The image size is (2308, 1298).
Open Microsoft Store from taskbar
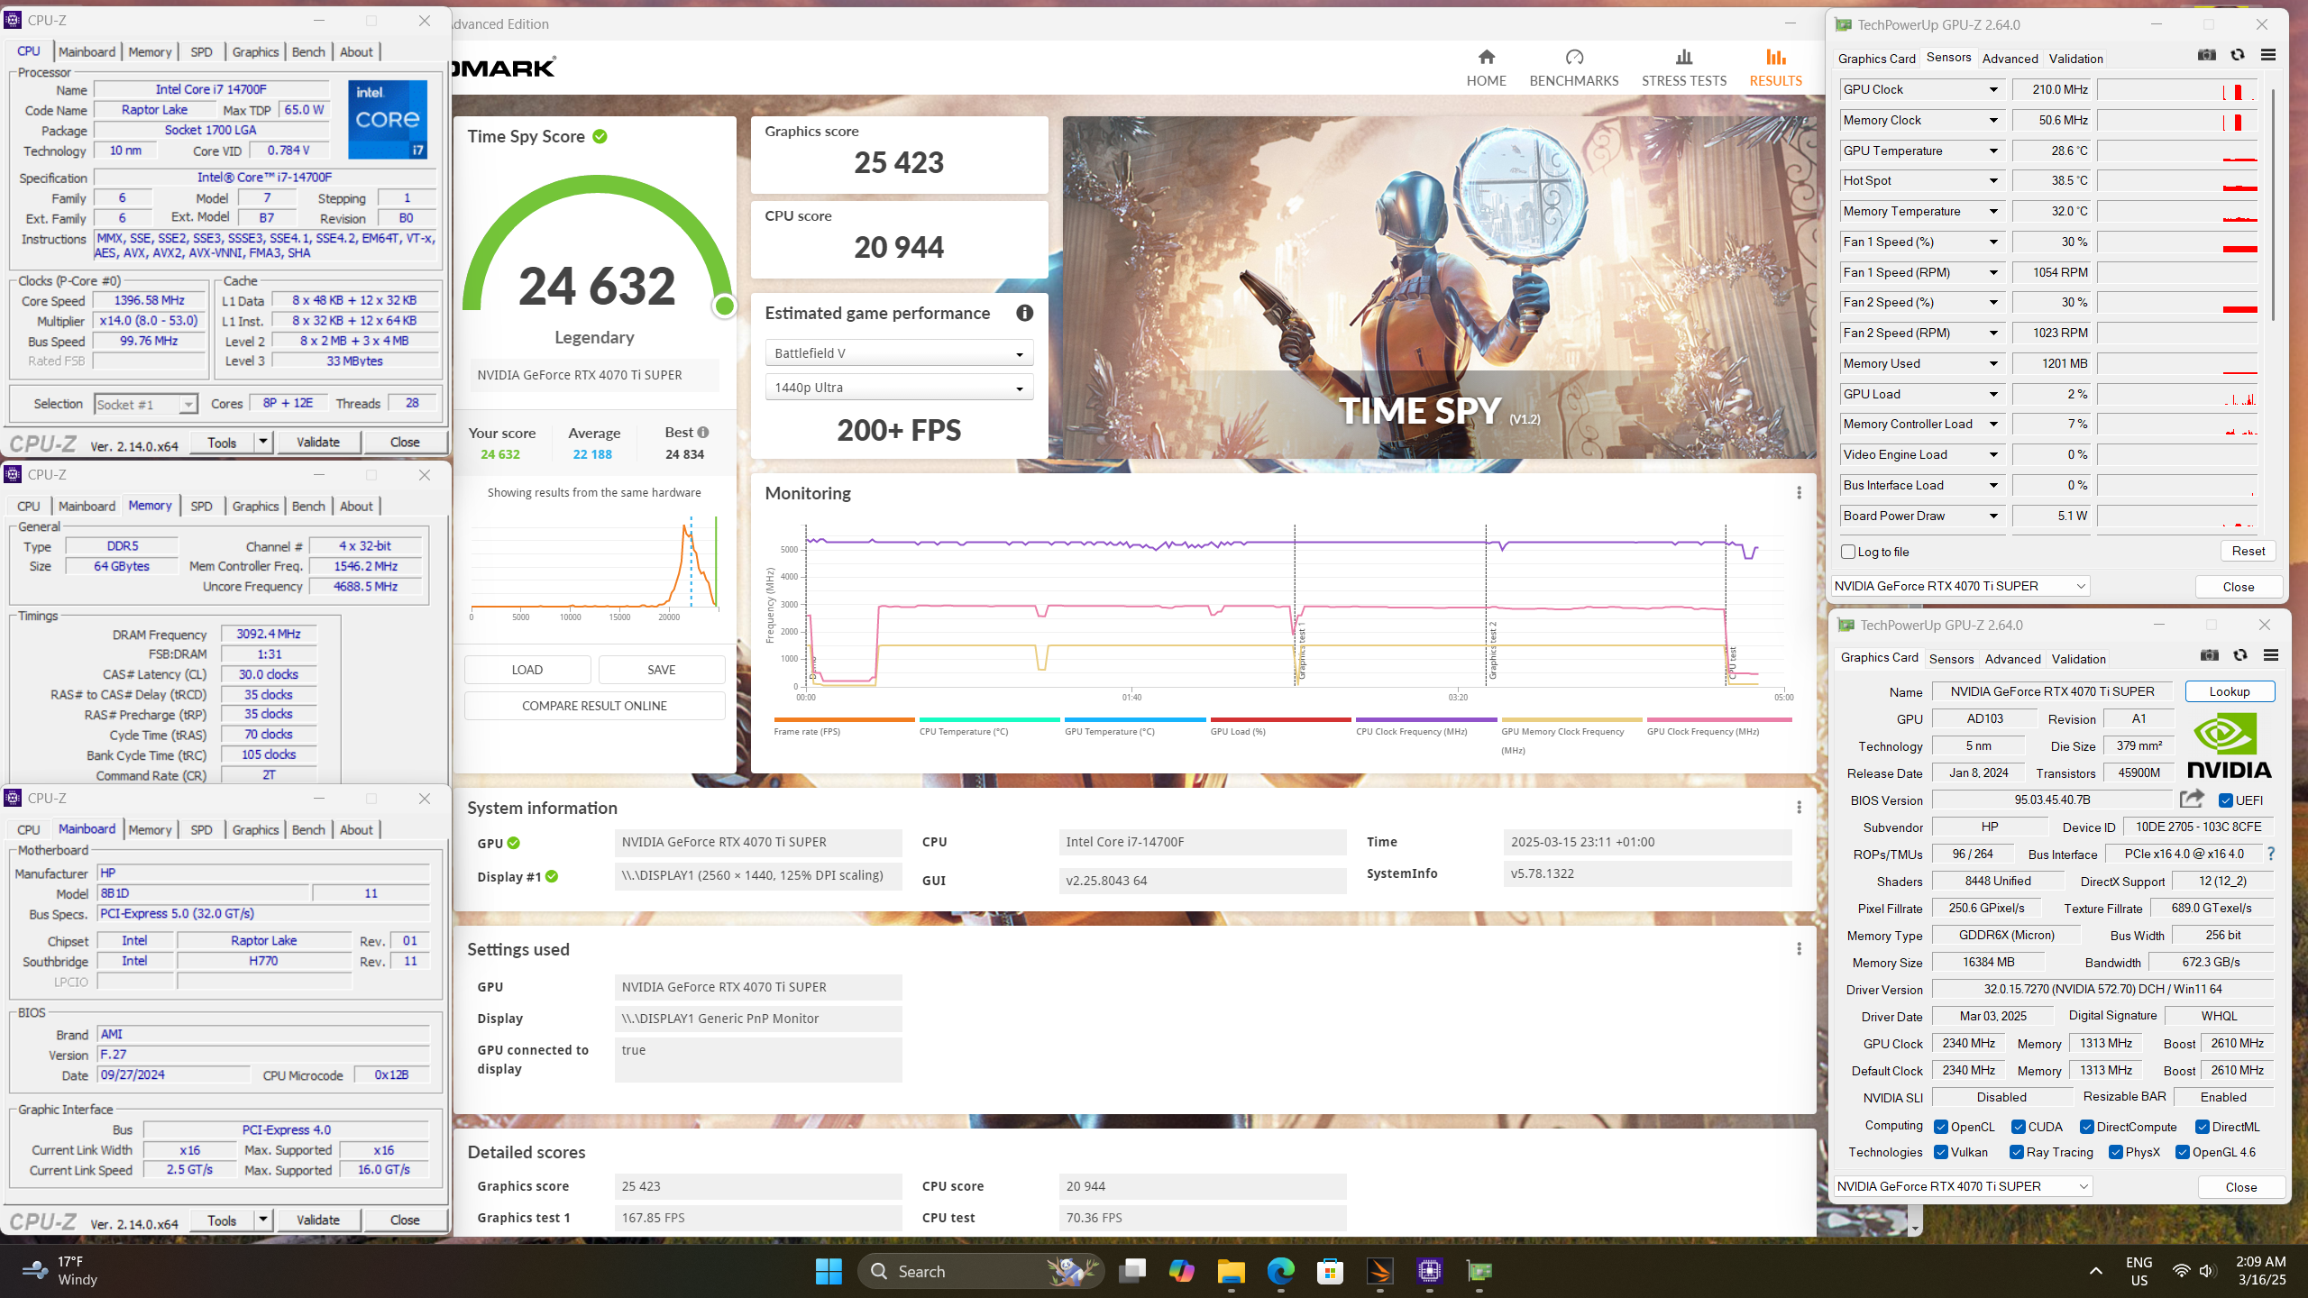coord(1330,1271)
